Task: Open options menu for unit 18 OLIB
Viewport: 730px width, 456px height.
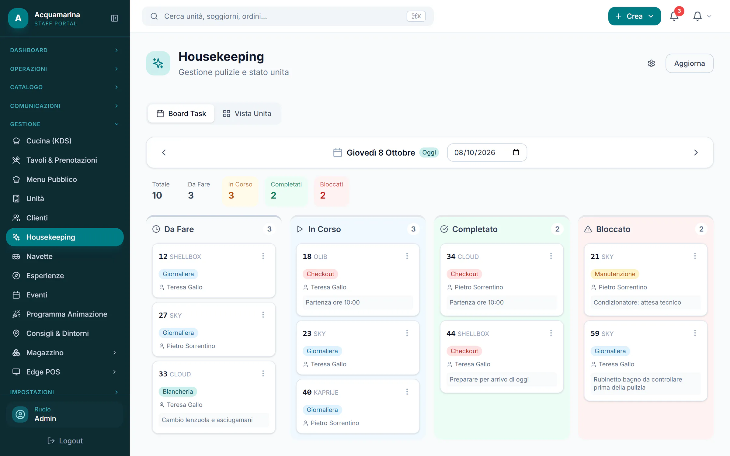Action: click(407, 256)
